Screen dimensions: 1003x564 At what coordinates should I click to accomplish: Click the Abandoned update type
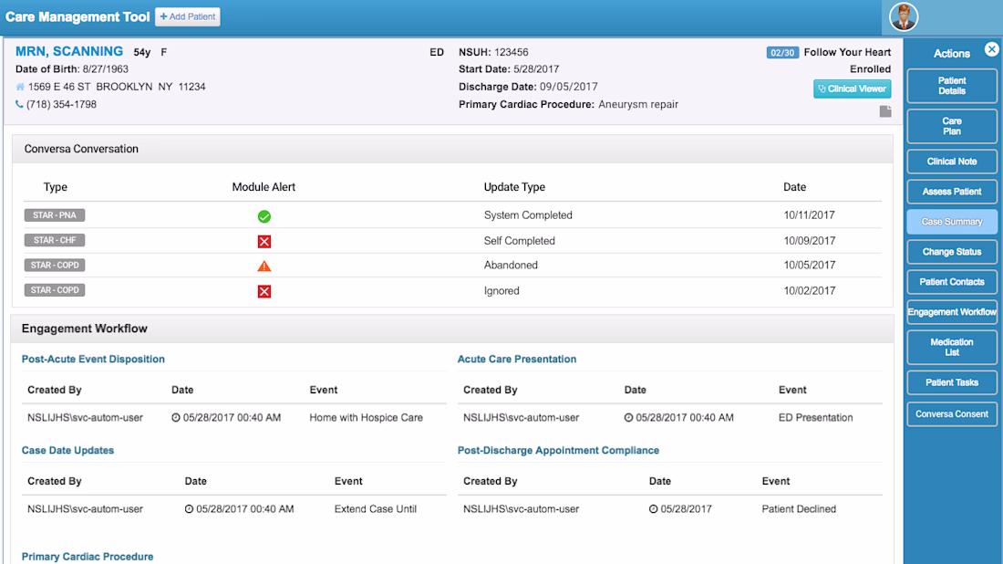[511, 265]
